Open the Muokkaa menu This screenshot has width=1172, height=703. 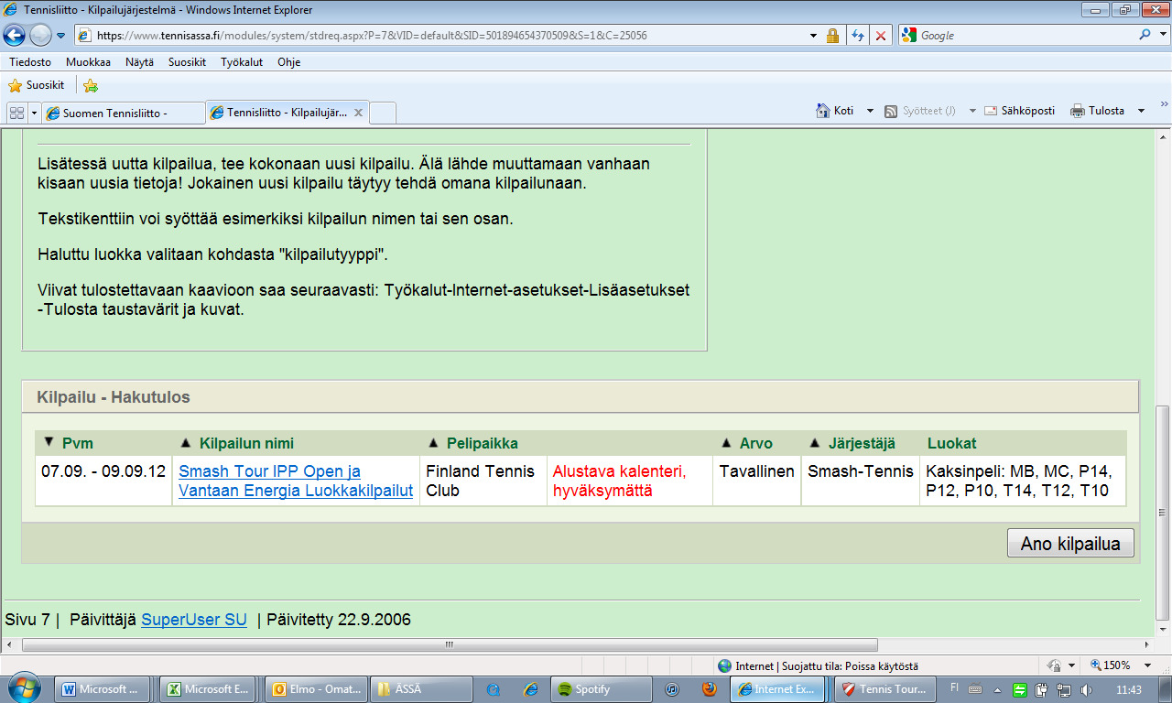point(88,62)
